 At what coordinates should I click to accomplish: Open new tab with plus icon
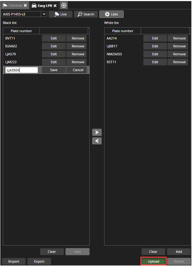(64, 6)
